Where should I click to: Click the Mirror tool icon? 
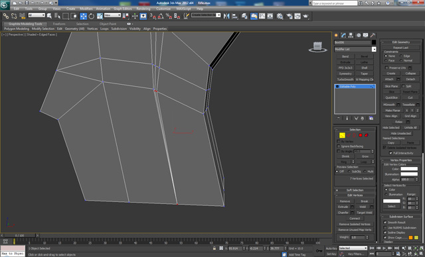tap(226, 16)
